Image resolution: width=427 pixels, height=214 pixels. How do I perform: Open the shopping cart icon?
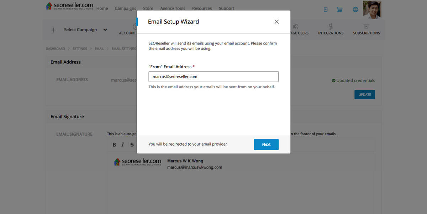tap(339, 10)
